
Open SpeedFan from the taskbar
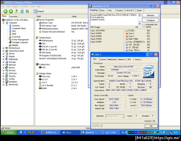coord(90,133)
